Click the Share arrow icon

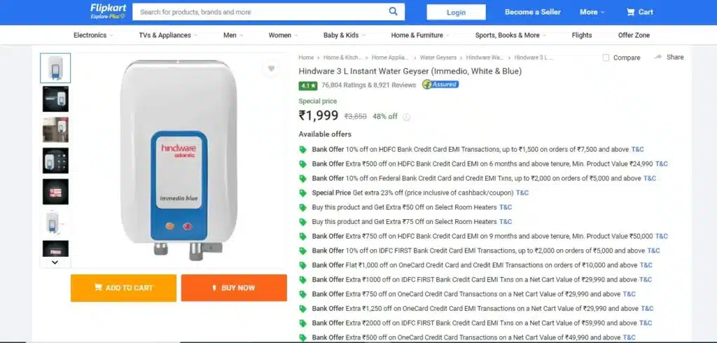tap(658, 57)
